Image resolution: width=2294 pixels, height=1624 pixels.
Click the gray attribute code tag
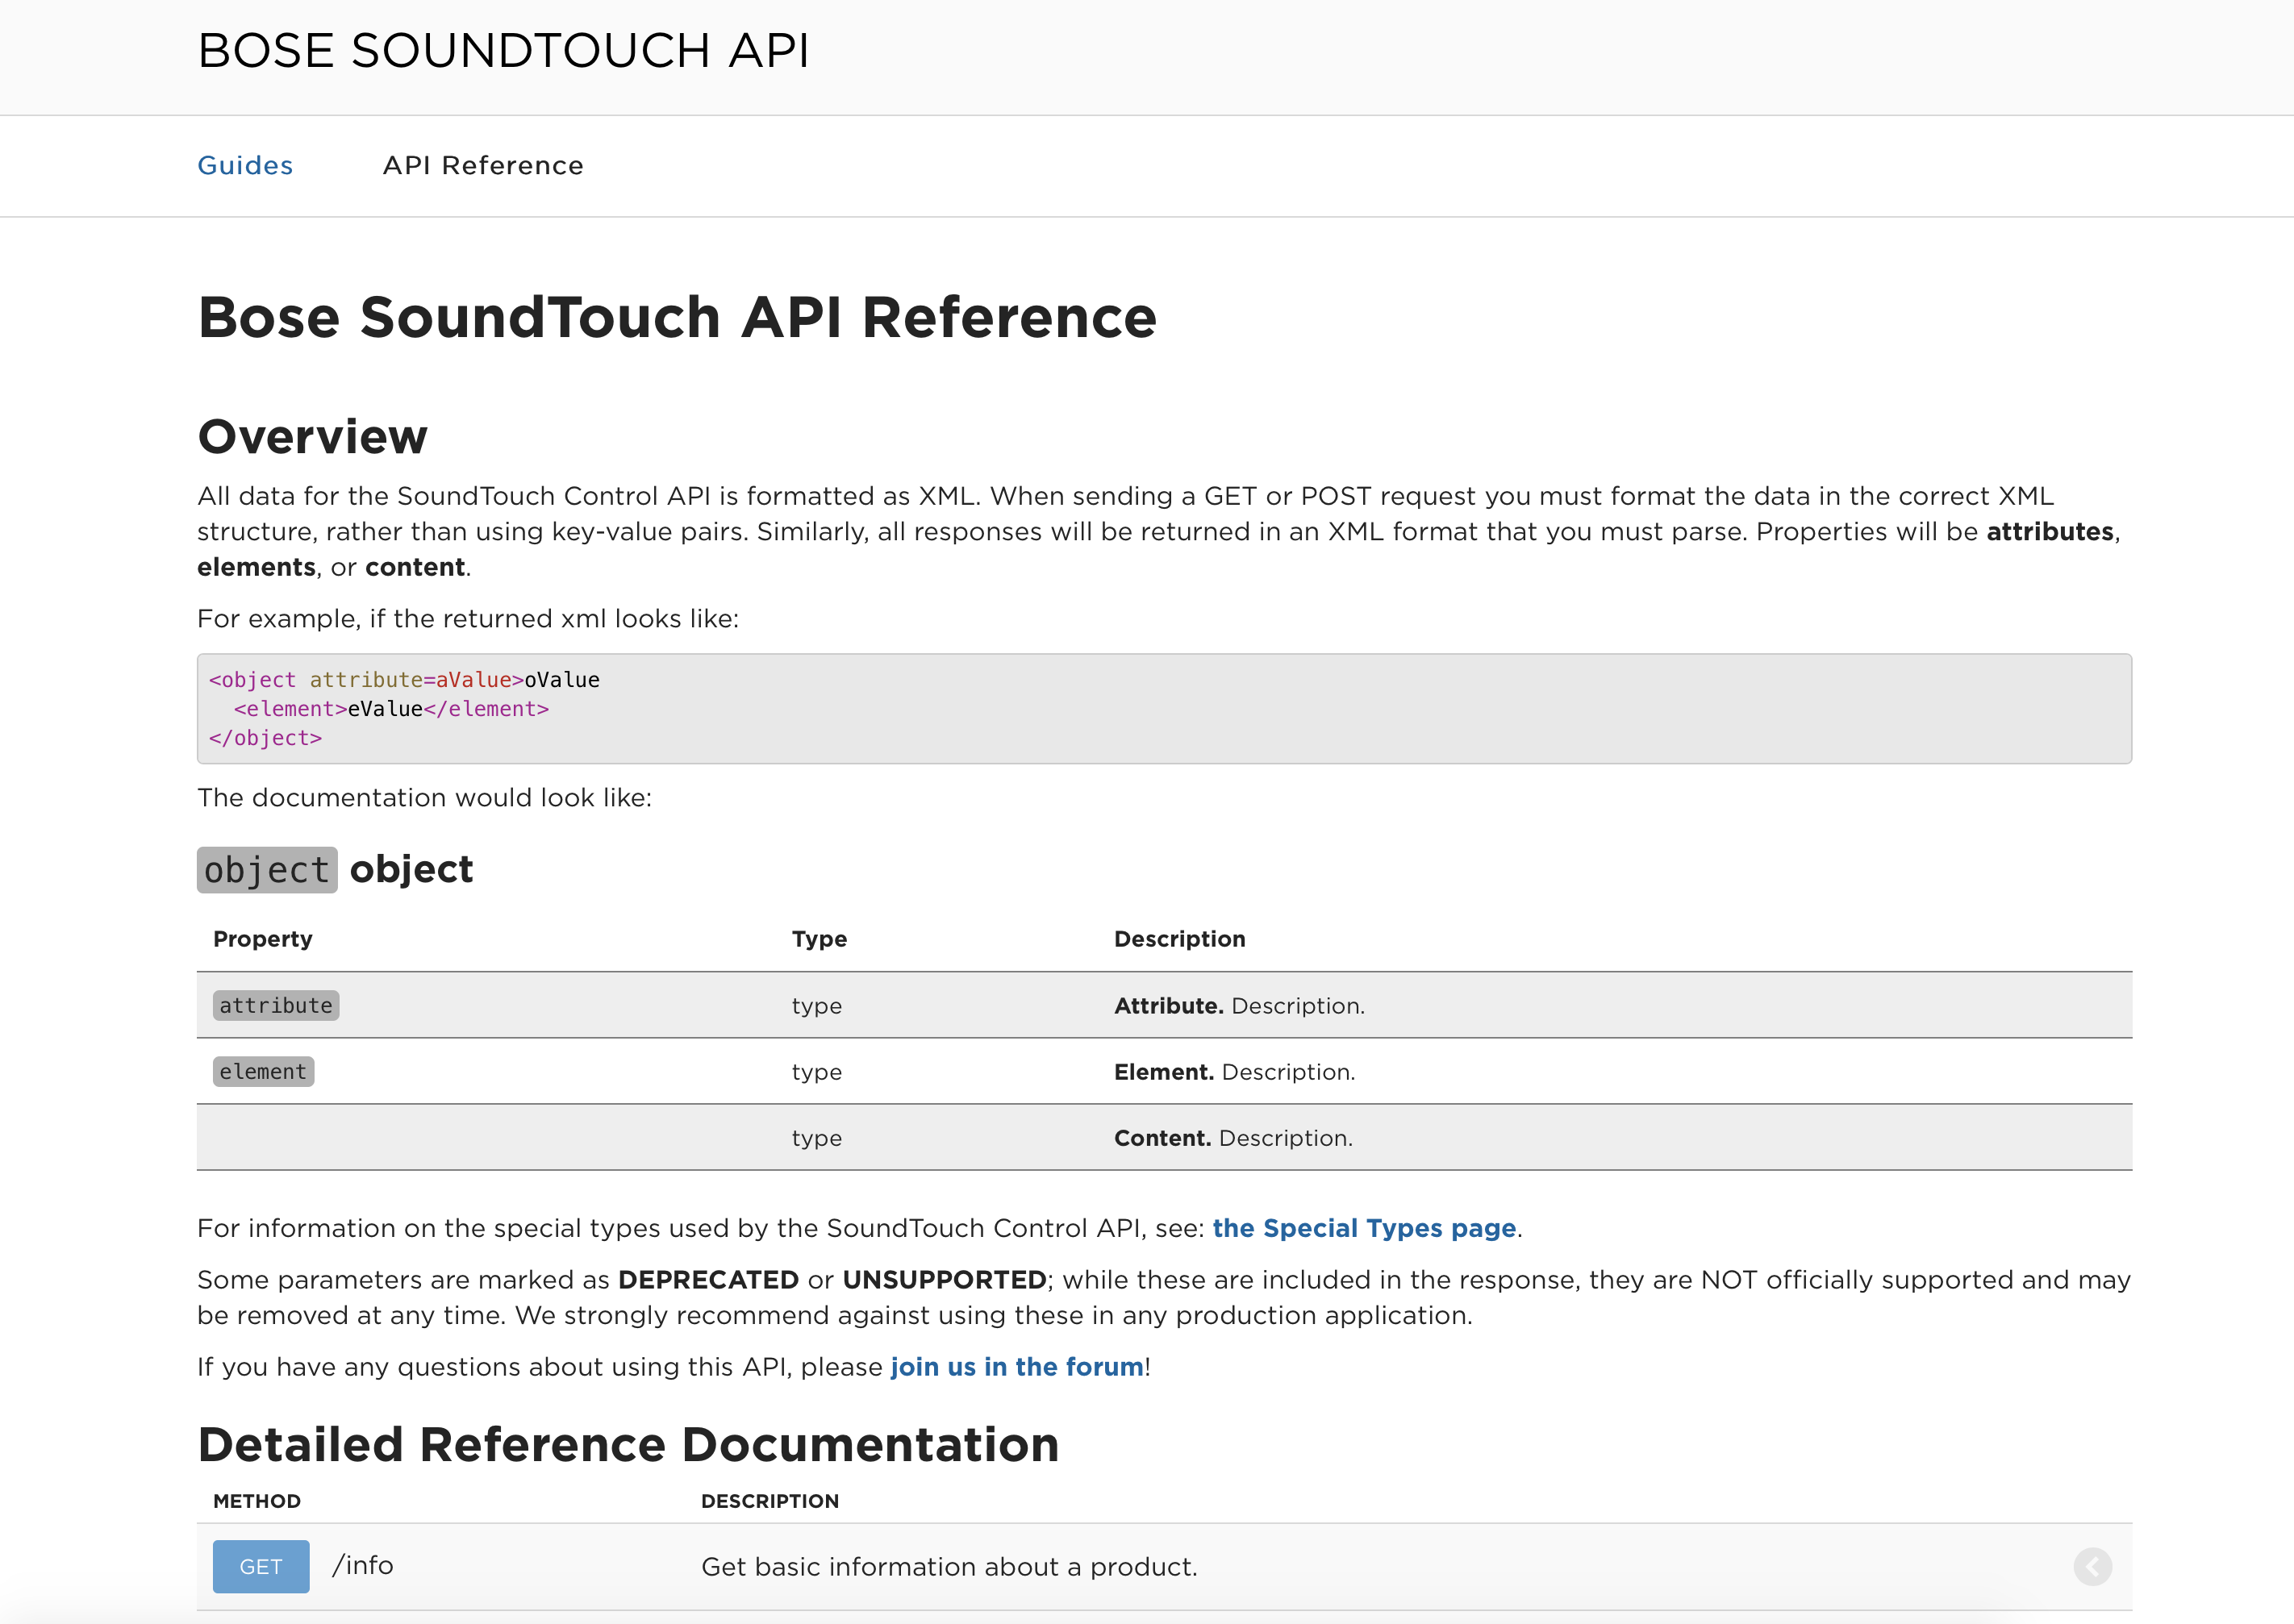[x=276, y=1005]
